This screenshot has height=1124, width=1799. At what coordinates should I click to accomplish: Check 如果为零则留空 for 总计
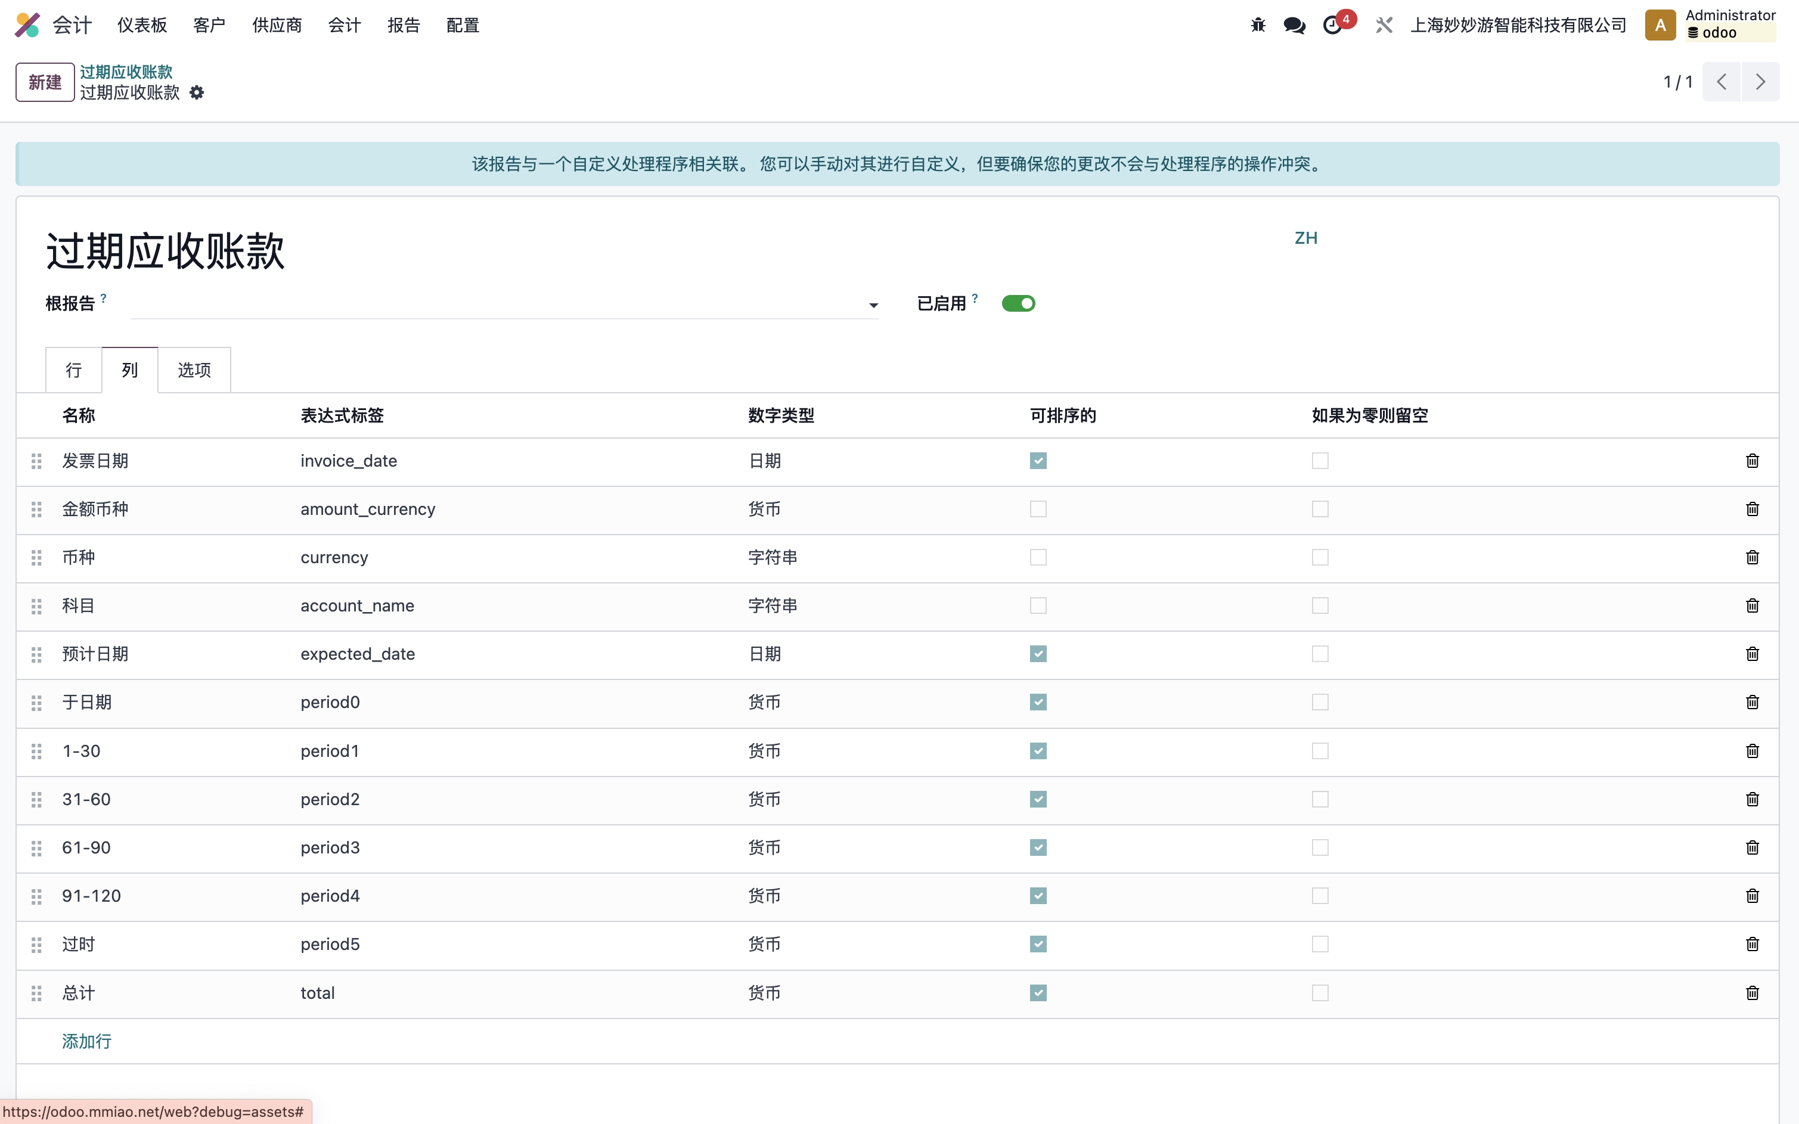coord(1320,993)
